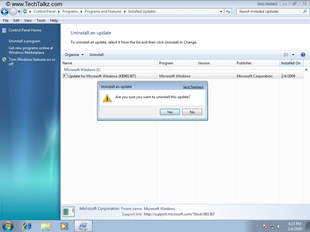Click the Back navigation arrow button

click(5, 12)
